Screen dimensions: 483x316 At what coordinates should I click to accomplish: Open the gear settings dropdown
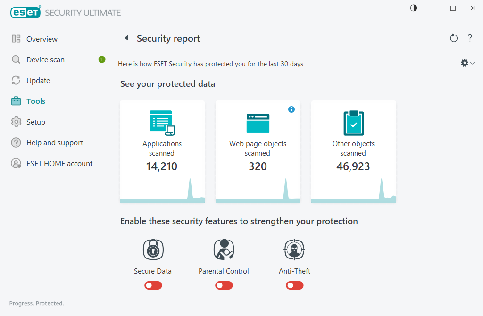coord(467,63)
